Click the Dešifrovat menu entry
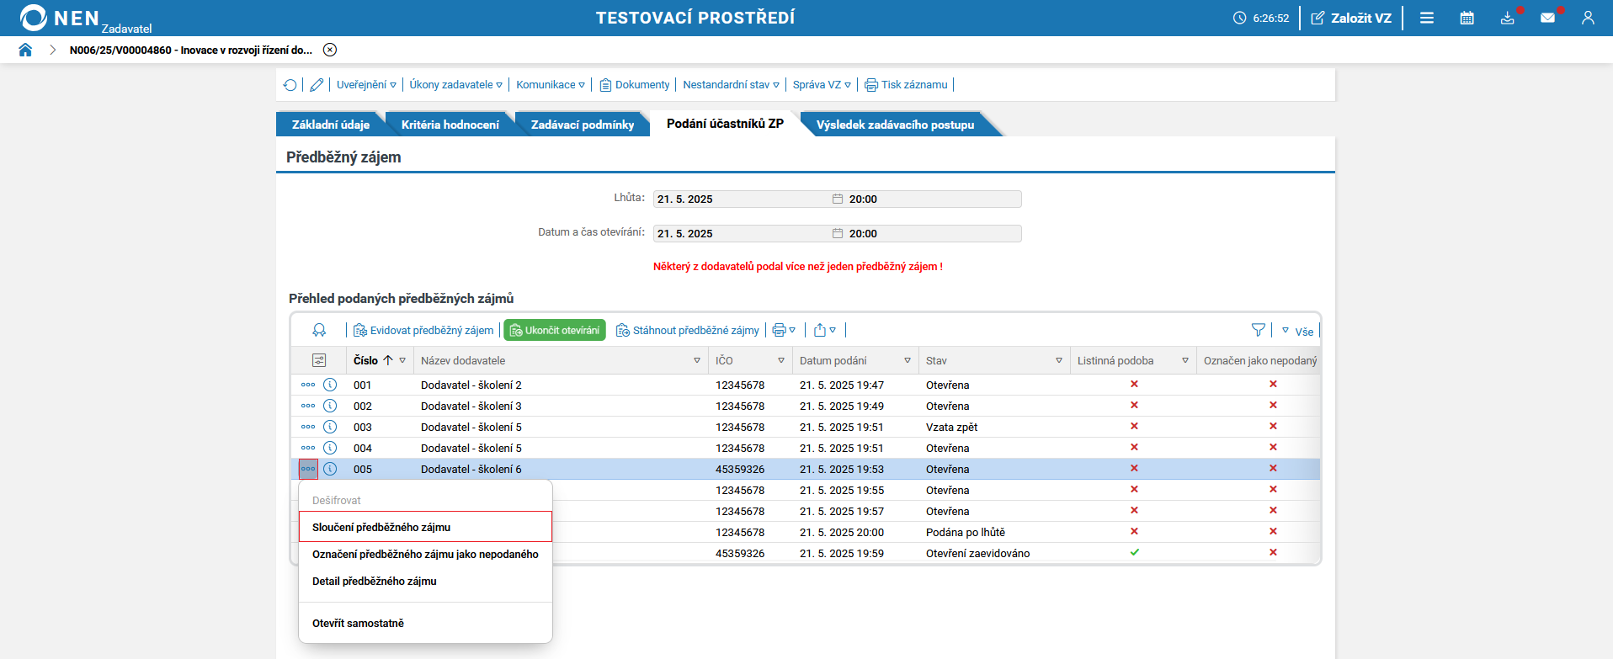This screenshot has height=659, width=1613. [x=425, y=500]
